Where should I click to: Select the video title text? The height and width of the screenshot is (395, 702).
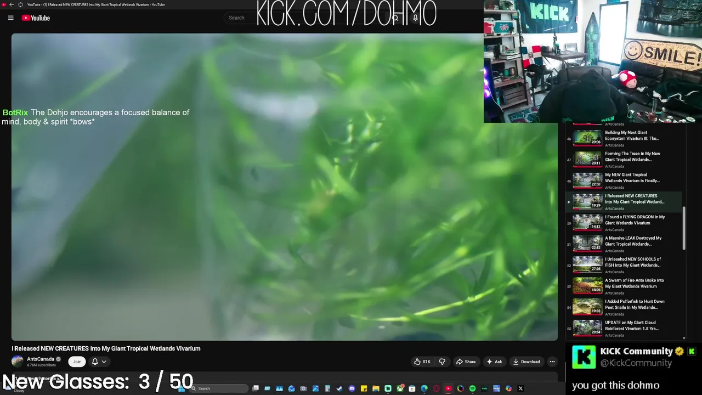[x=106, y=348]
